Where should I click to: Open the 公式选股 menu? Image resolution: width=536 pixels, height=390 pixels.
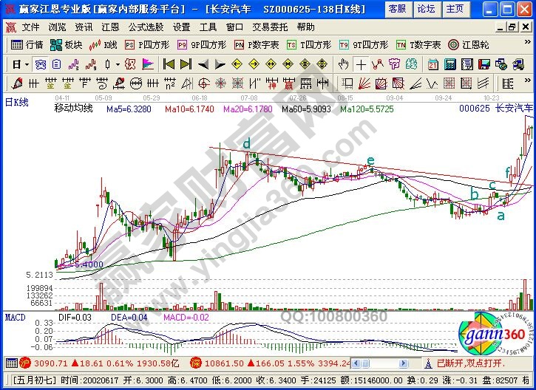coord(146,27)
